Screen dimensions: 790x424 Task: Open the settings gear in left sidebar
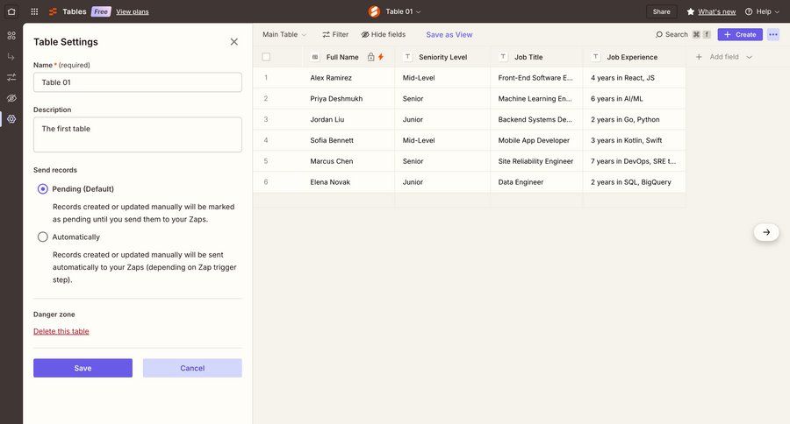click(11, 118)
